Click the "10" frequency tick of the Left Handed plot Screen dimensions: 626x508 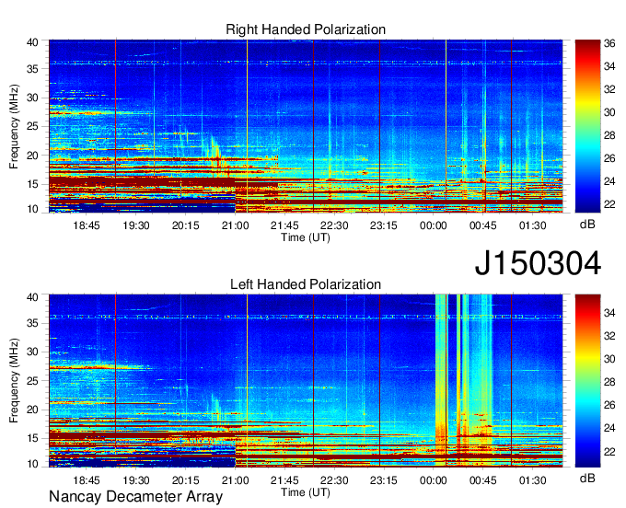[32, 464]
